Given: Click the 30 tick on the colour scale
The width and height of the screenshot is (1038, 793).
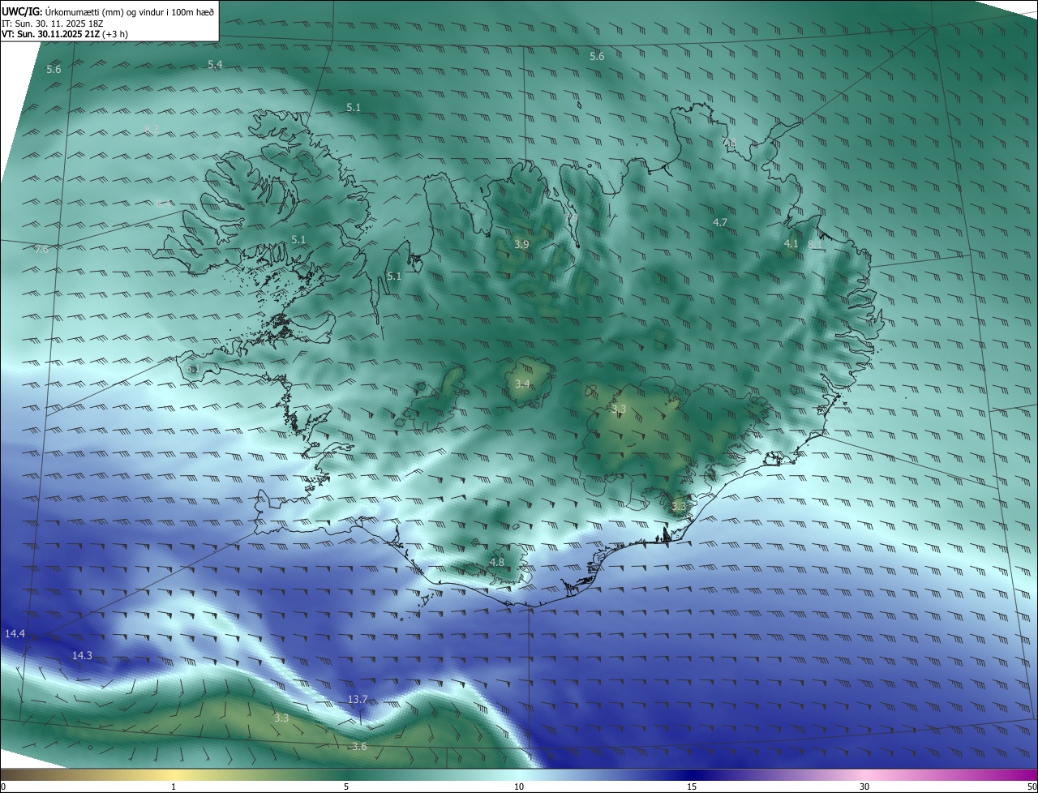Looking at the screenshot, I should point(864,787).
